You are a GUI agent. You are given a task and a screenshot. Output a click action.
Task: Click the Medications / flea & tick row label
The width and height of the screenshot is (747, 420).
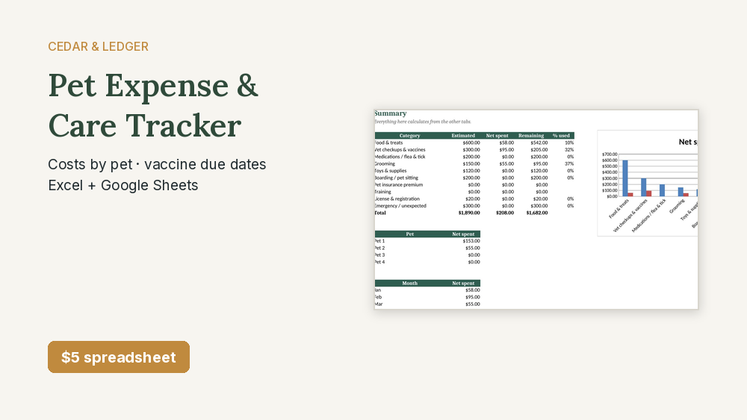point(400,157)
